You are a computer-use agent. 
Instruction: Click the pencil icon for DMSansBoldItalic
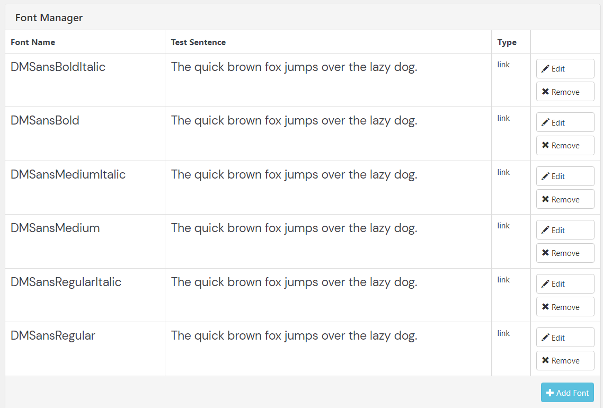click(545, 69)
